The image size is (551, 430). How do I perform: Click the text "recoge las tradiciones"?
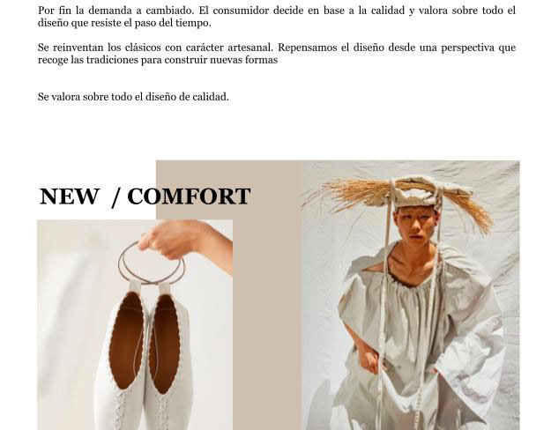(88, 60)
